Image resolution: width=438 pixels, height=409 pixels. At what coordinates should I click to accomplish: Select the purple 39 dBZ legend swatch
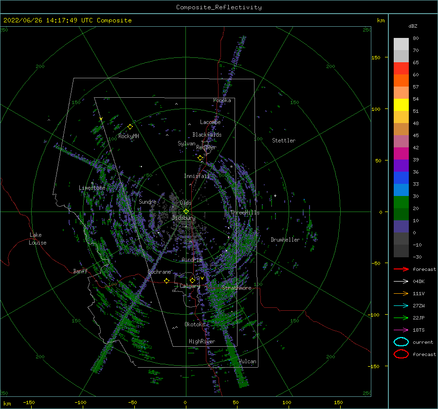pos(401,165)
